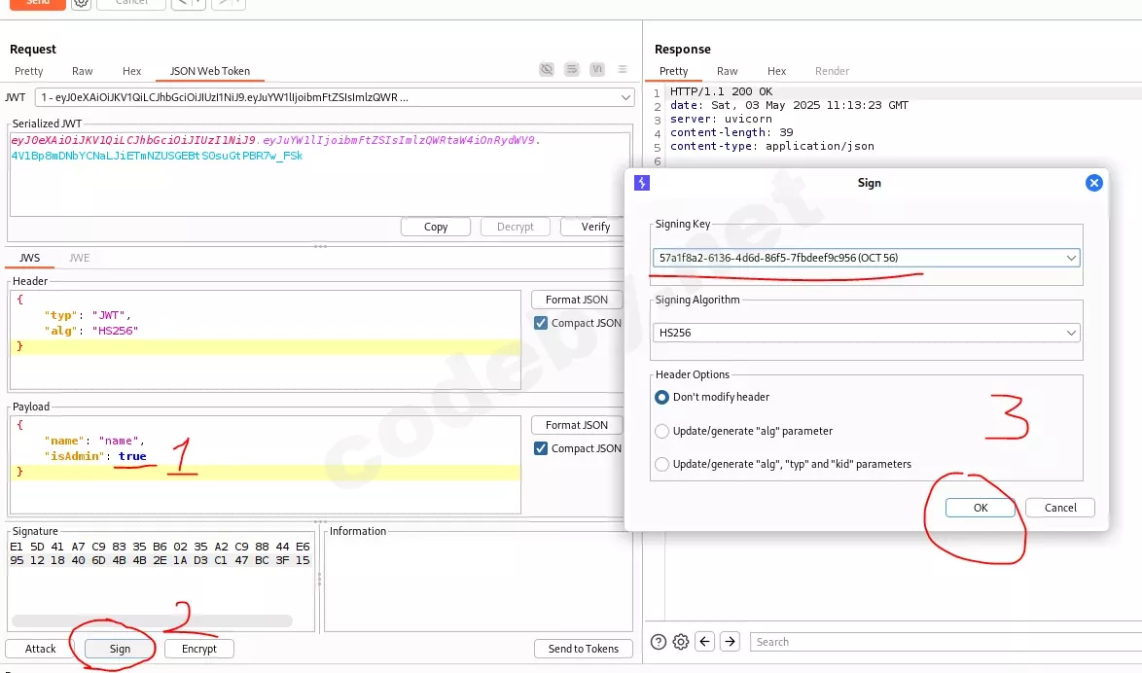Click the server: uvicorn response line

click(721, 119)
